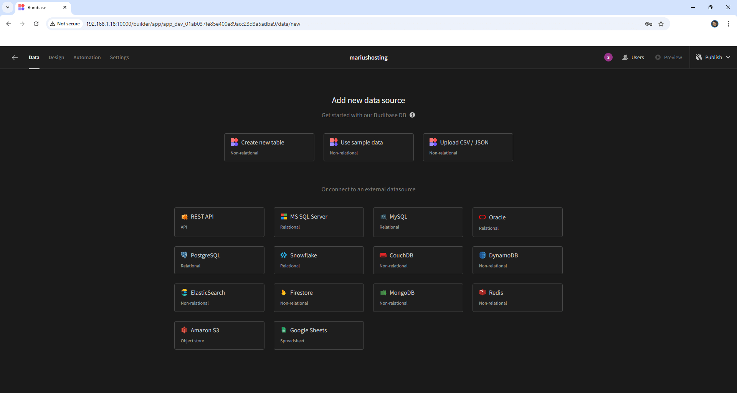This screenshot has width=737, height=393.
Task: Open the Users panel
Action: [x=633, y=58]
